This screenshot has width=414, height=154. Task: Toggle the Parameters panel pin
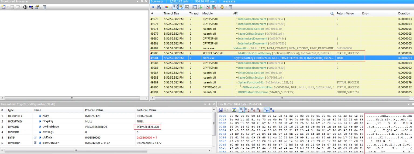(209, 104)
